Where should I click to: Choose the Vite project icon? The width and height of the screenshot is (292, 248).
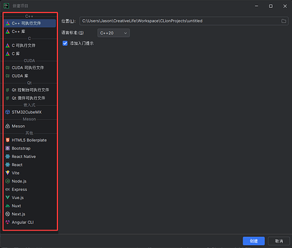(x=8, y=173)
